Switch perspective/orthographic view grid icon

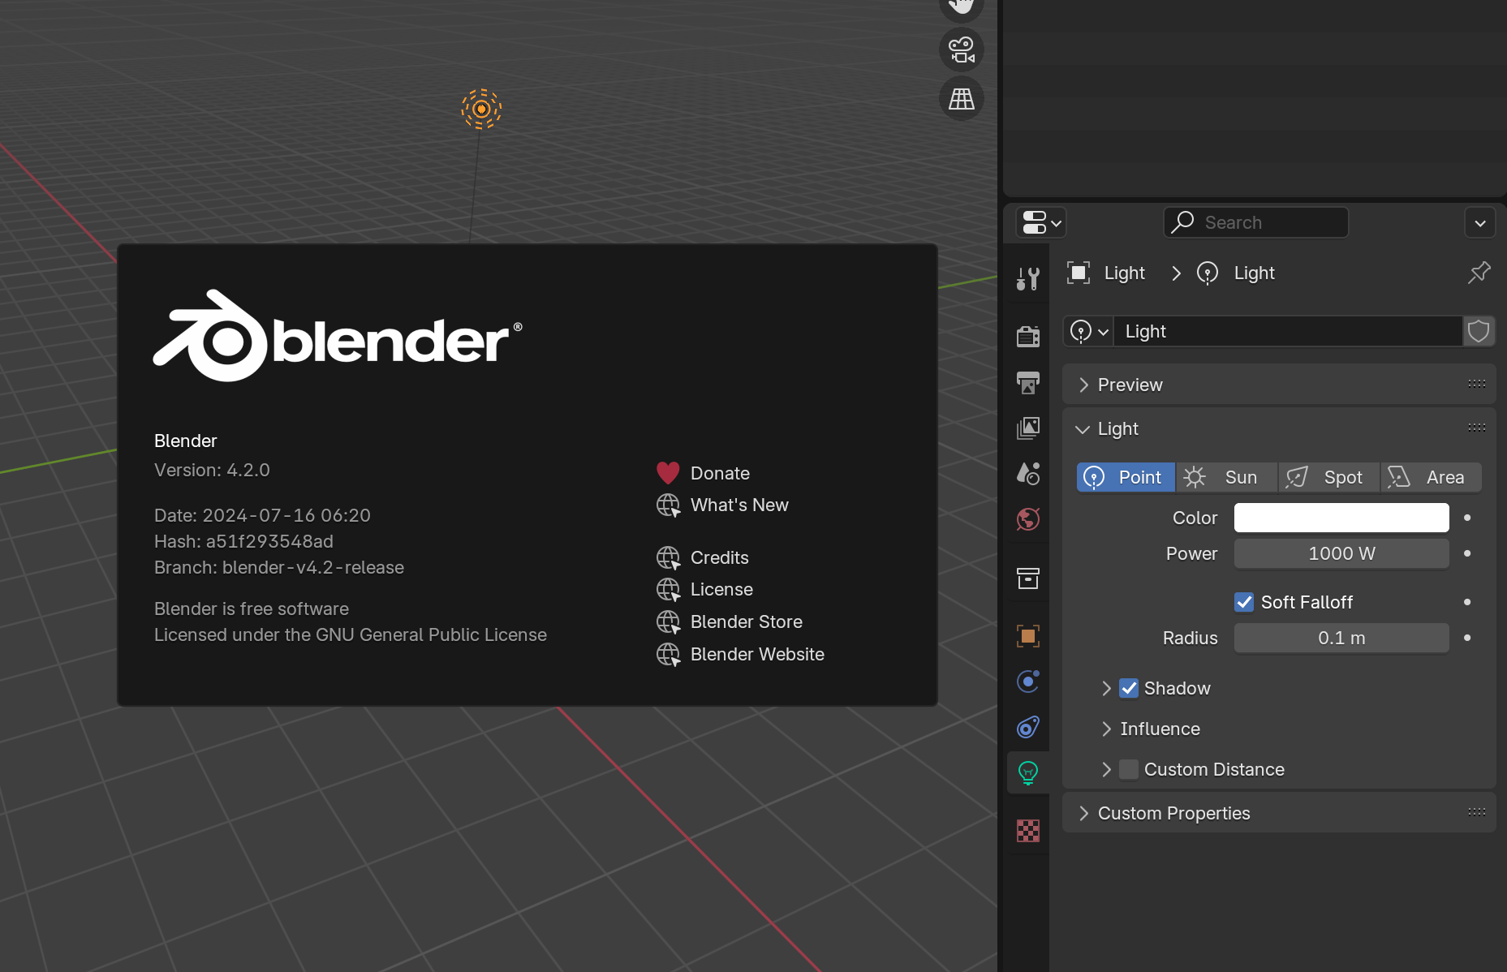(962, 98)
